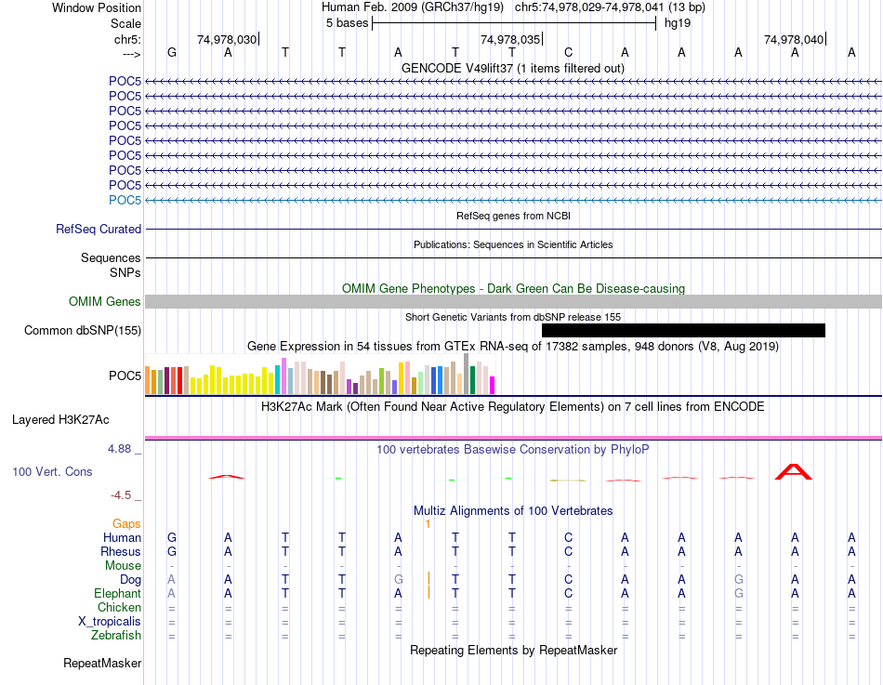Screen dimensions: 883x685
Task: Click the gray G base in Elephant row
Action: click(738, 593)
